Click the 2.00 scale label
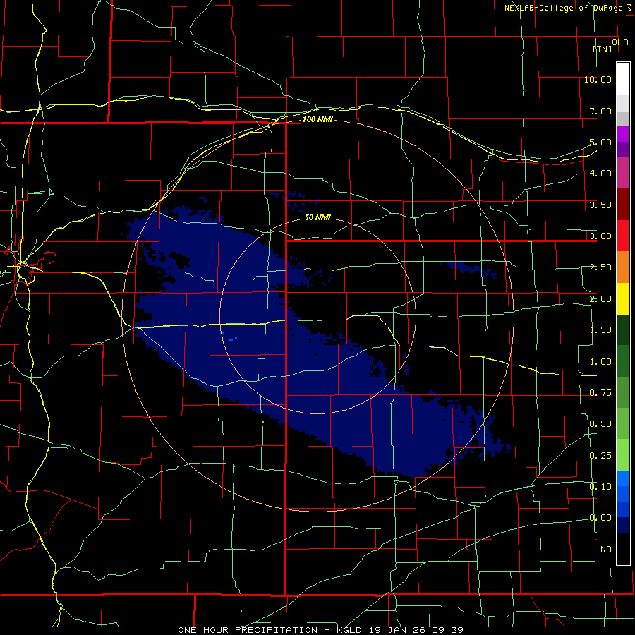The width and height of the screenshot is (635, 635). [x=600, y=299]
